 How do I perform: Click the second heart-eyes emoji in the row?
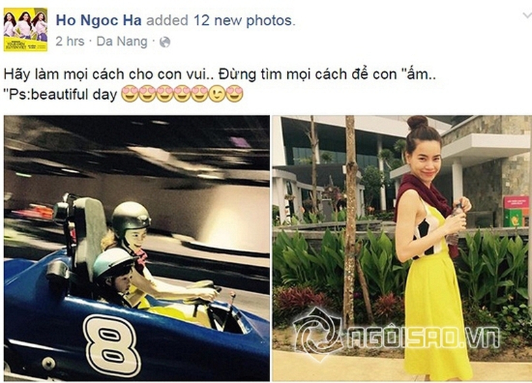coord(147,94)
